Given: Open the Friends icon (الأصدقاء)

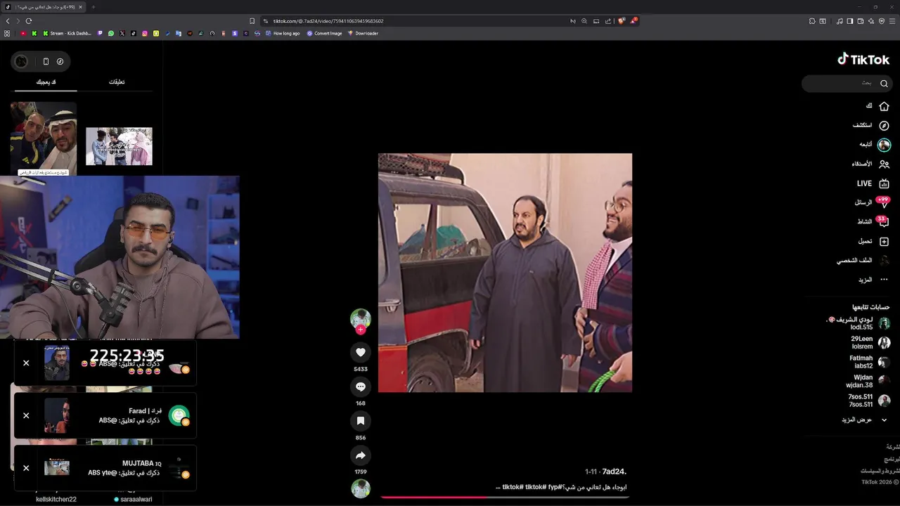Looking at the screenshot, I should 884,164.
